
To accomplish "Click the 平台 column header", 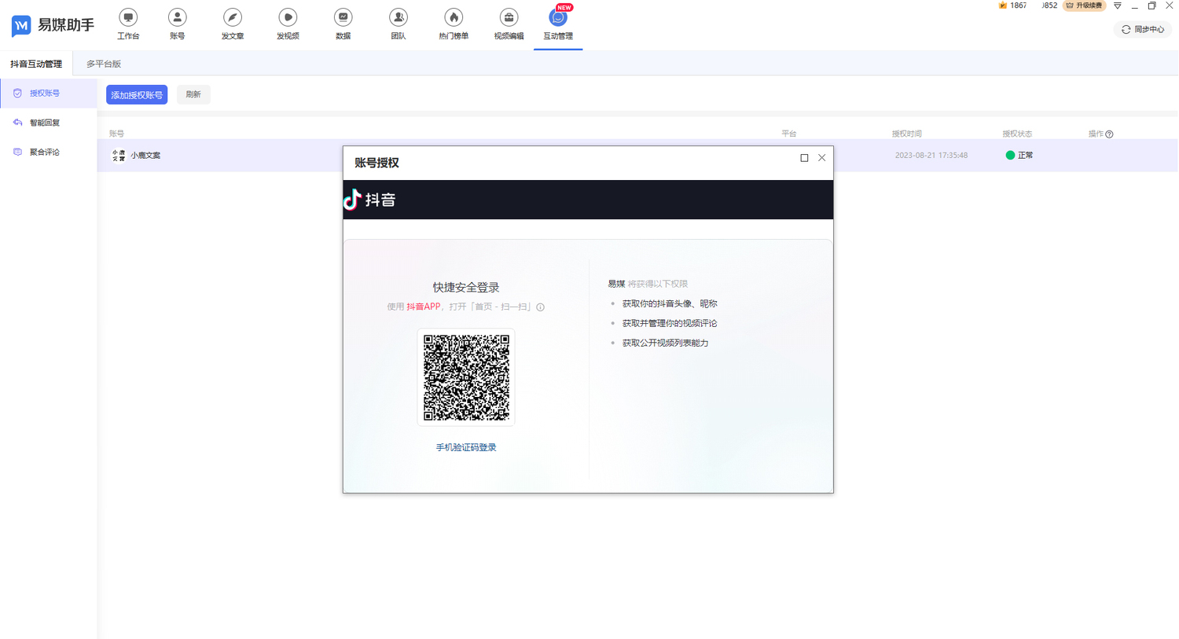I will pos(789,134).
